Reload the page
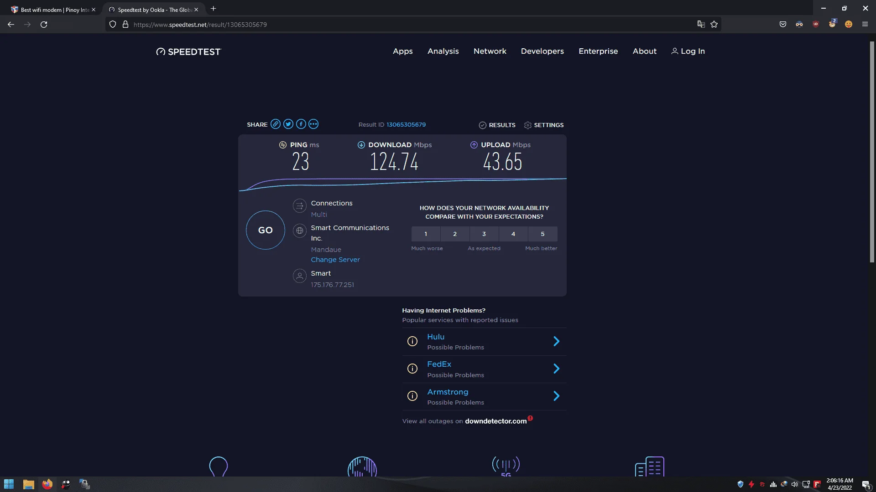This screenshot has width=876, height=492. click(44, 25)
